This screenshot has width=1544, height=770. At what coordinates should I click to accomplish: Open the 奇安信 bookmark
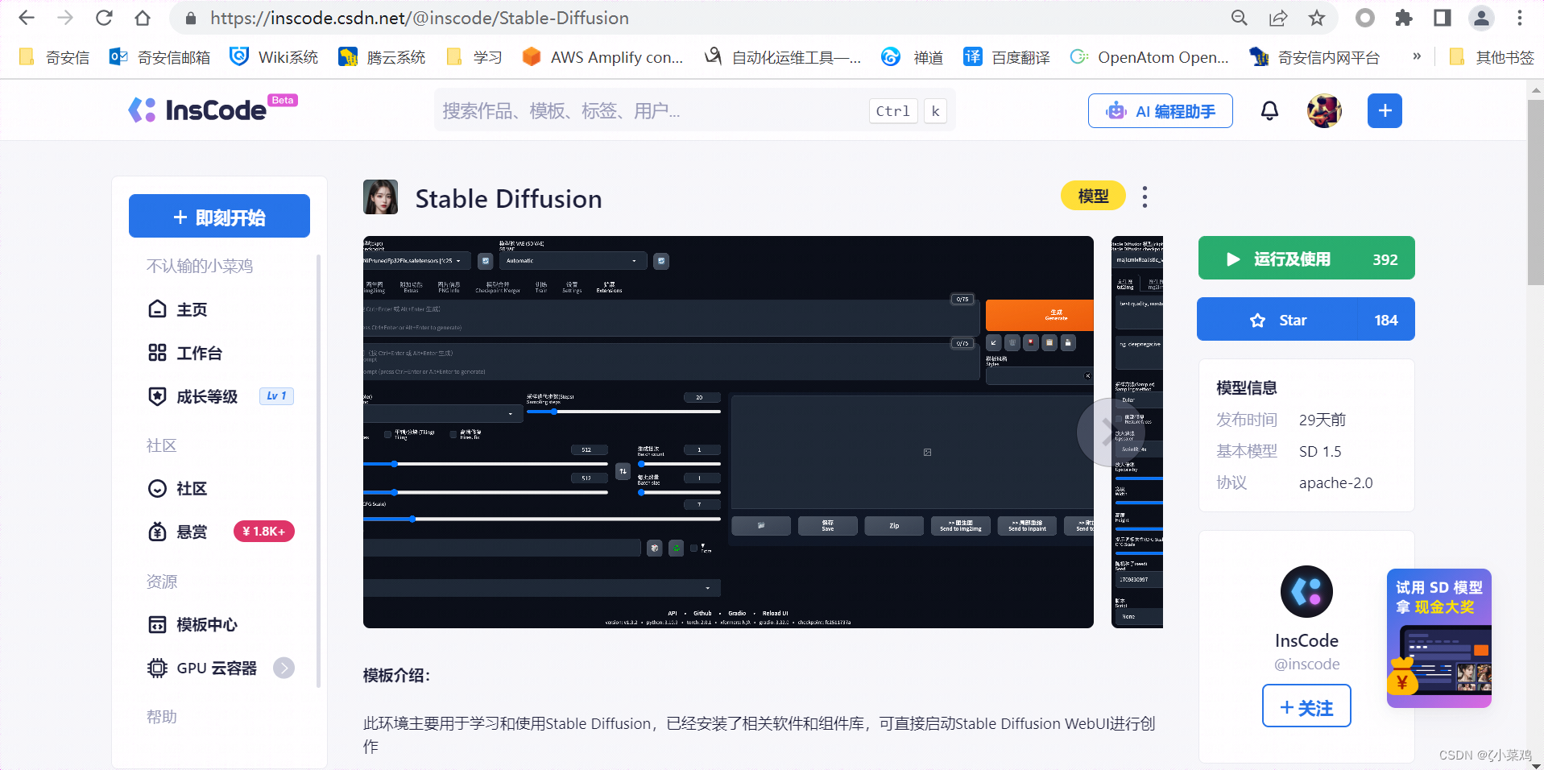[x=54, y=56]
